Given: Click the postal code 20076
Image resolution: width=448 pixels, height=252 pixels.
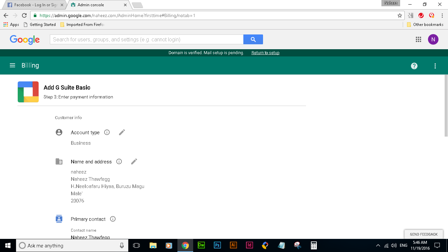Looking at the screenshot, I should click(x=77, y=201).
